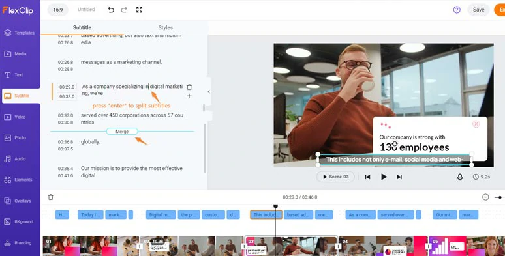Switch to the Styles tab
The image size is (505, 256).
[166, 27]
